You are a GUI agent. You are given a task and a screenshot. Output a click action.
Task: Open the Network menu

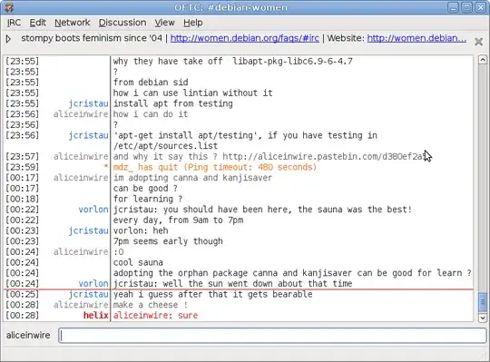(73, 23)
